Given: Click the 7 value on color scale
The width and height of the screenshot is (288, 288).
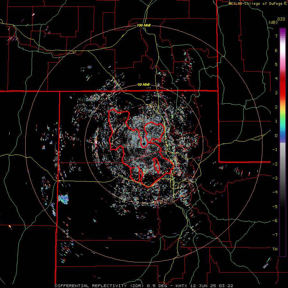Looking at the screenshot, I should point(276,36).
